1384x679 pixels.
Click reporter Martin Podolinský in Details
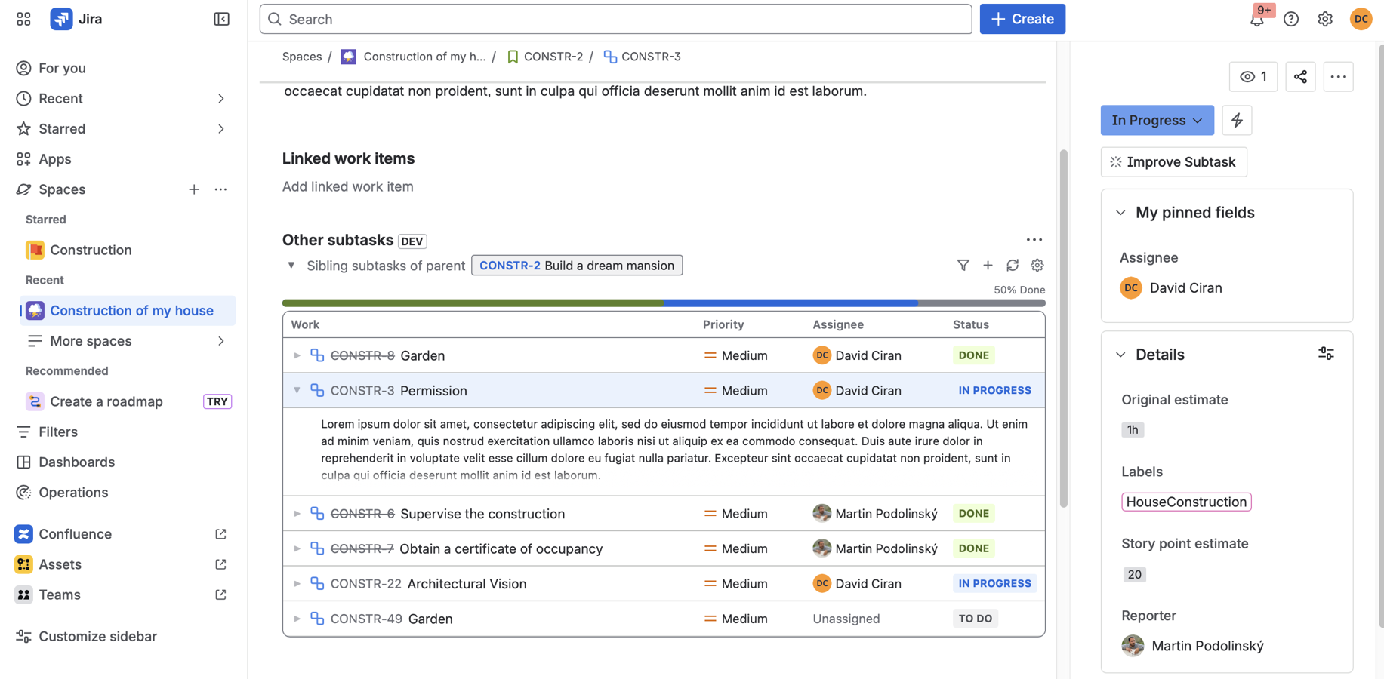click(1193, 646)
